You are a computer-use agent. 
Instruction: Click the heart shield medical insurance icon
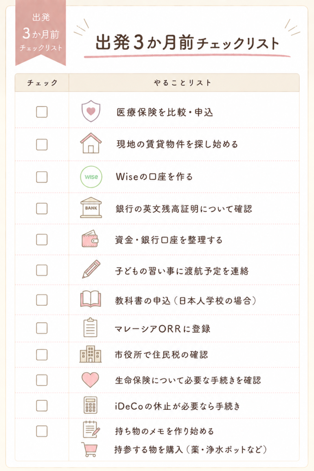(91, 111)
